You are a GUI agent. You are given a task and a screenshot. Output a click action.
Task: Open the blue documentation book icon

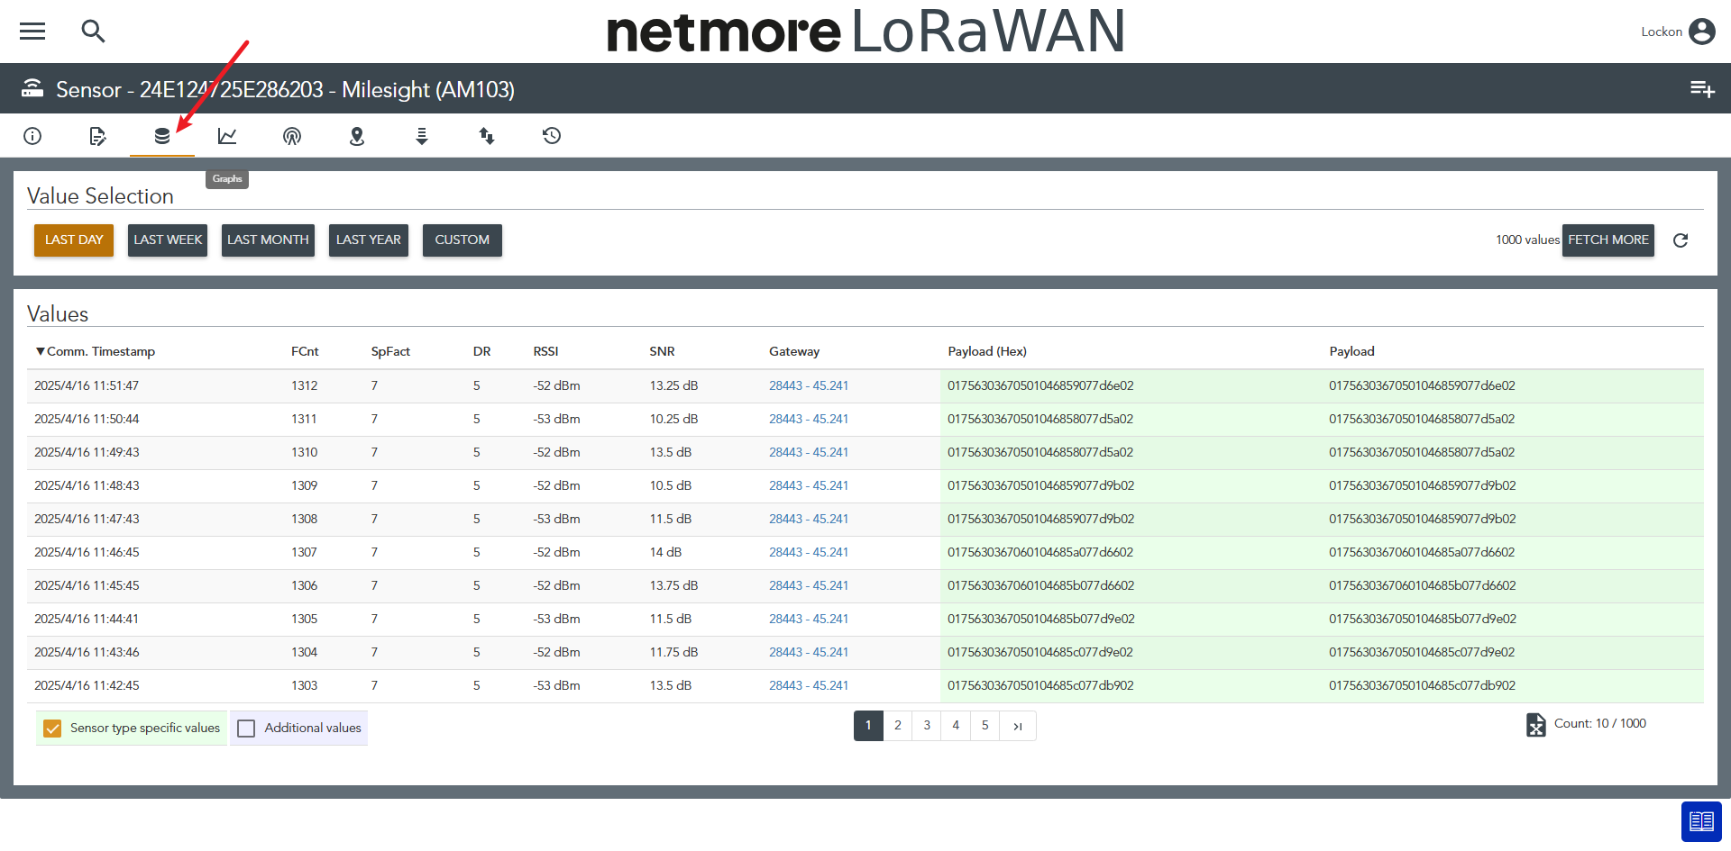pos(1701,821)
